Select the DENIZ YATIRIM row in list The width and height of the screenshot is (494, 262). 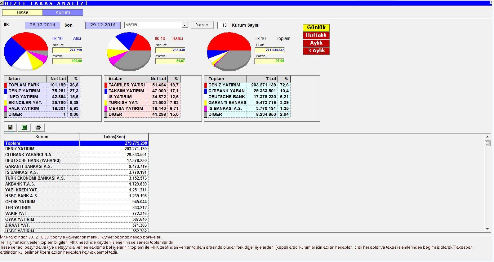[x=42, y=149]
